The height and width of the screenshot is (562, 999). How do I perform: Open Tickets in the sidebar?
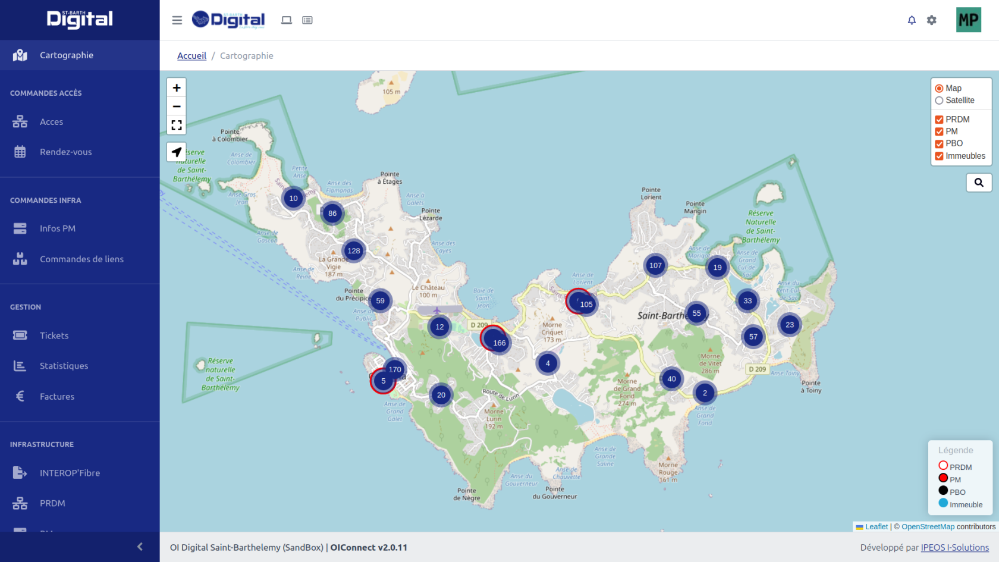(54, 335)
